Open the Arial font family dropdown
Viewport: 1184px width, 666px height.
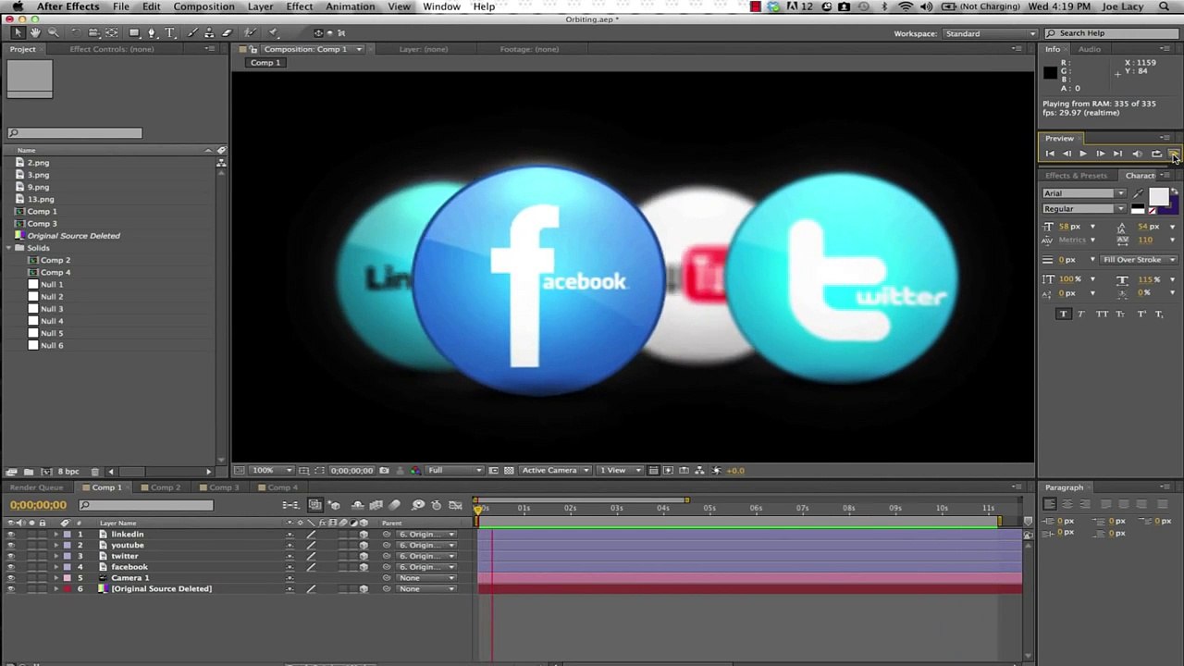1084,193
